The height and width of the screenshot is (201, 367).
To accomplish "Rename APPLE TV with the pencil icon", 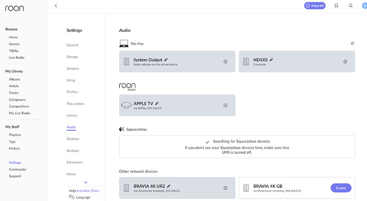I will pyautogui.click(x=157, y=103).
